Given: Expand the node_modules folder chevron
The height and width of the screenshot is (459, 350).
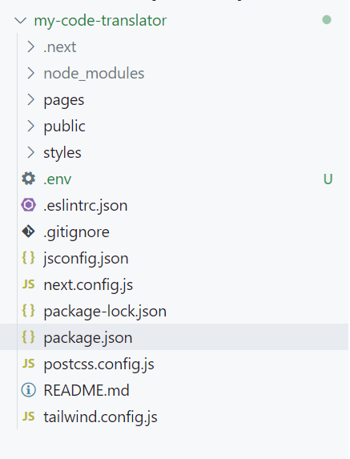Looking at the screenshot, I should (x=30, y=73).
